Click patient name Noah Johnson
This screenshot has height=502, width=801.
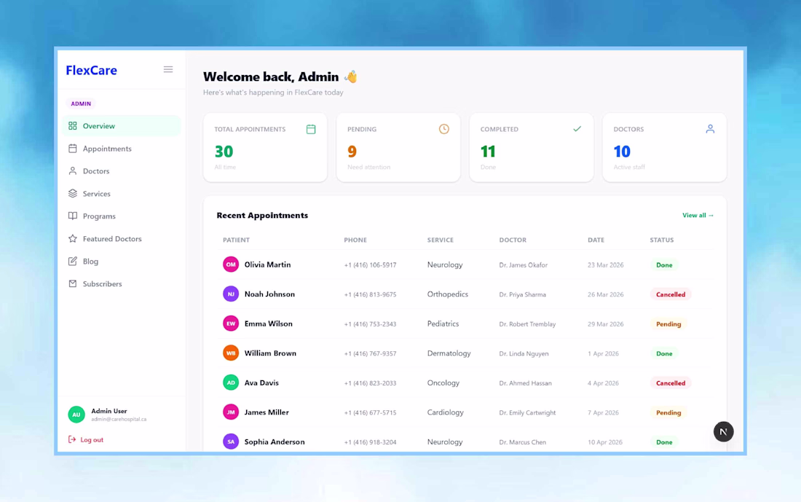click(269, 294)
